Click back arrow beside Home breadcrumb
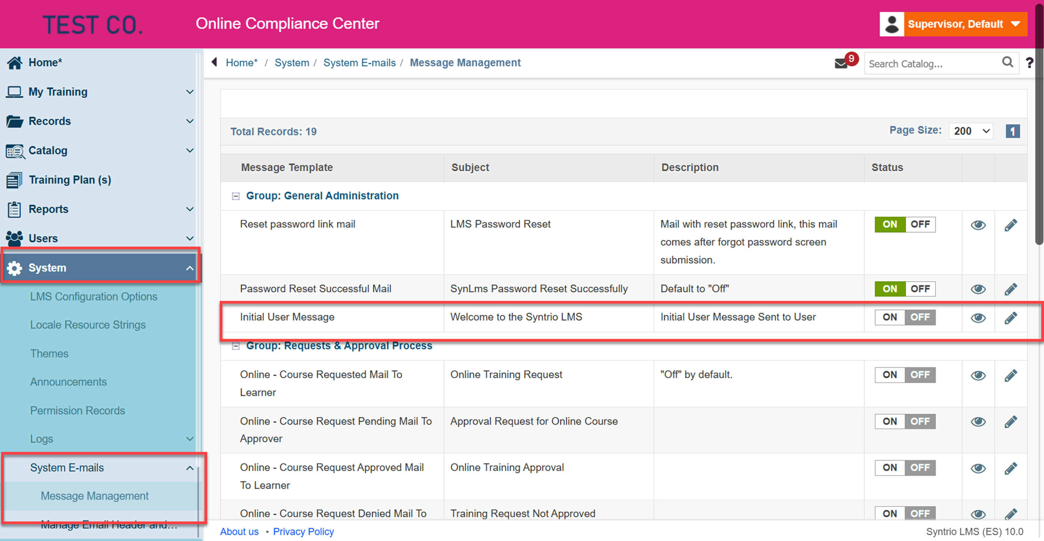This screenshot has height=541, width=1044. point(214,62)
